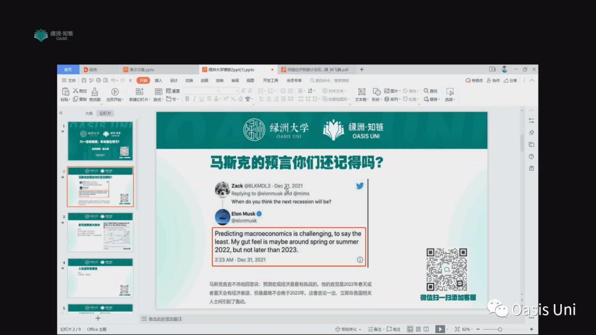596x335 pixels.
Task: Click the Home (首页) tab button
Action: coord(68,69)
